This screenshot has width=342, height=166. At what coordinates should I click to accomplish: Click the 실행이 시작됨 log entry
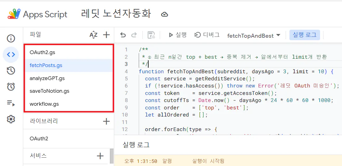click(x=208, y=161)
